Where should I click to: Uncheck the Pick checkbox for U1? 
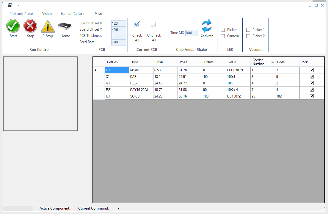click(312, 96)
